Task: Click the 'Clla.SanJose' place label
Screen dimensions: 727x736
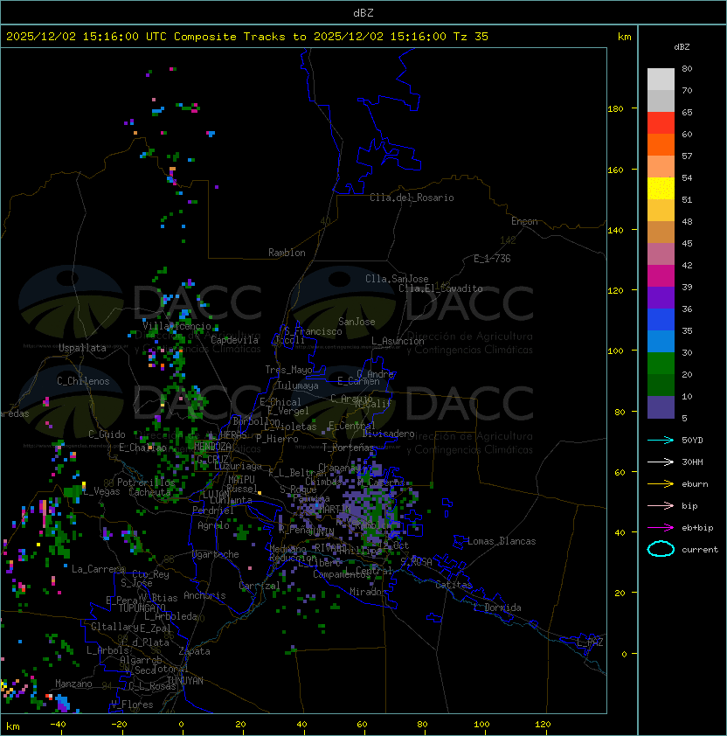Action: tap(397, 279)
